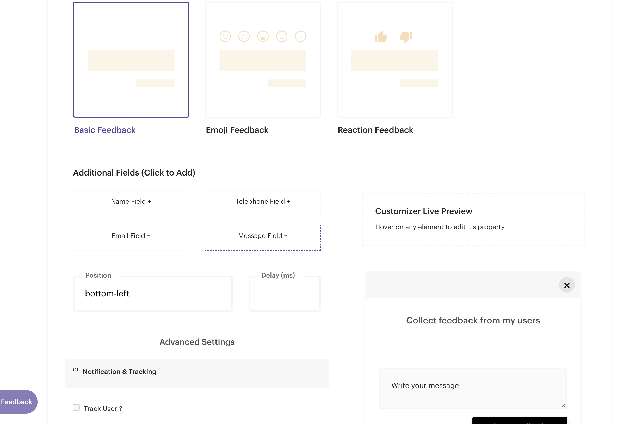This screenshot has height=424, width=617.
Task: Click the frowning face emoji icon
Action: click(x=244, y=36)
